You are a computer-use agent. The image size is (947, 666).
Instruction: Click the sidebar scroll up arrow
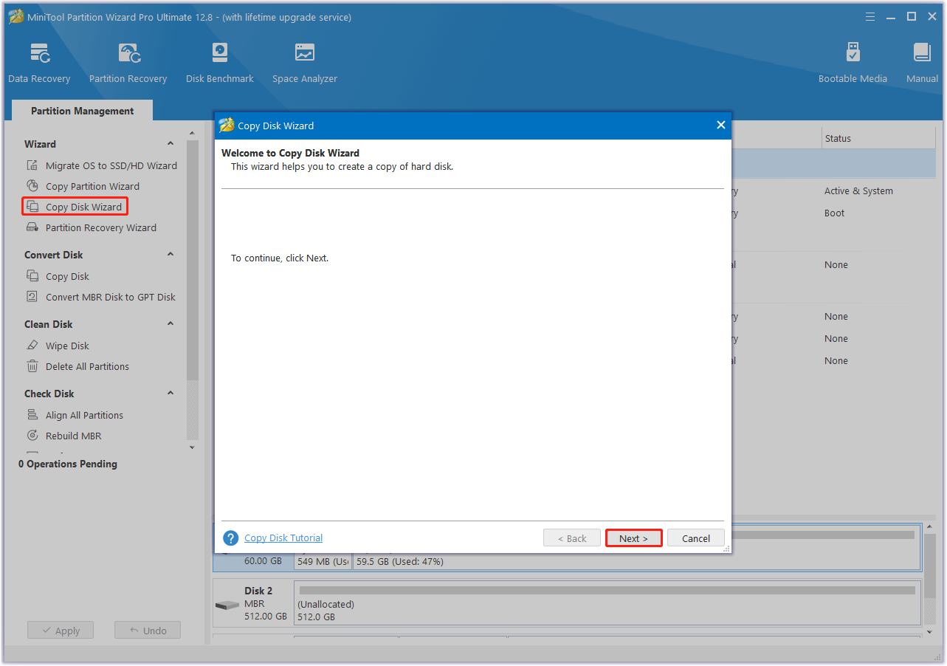193,134
